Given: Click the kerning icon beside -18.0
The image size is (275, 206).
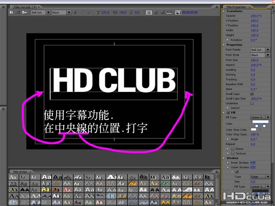Looking at the screenshot, I should [x=115, y=12].
